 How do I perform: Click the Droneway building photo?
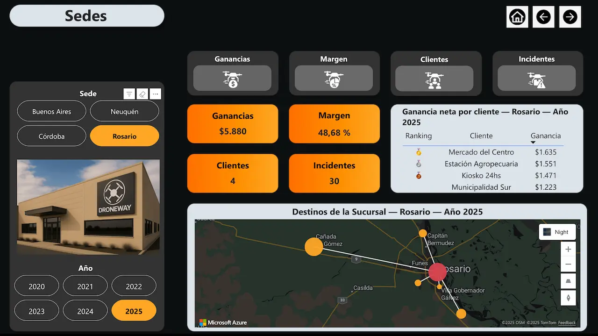click(88, 207)
